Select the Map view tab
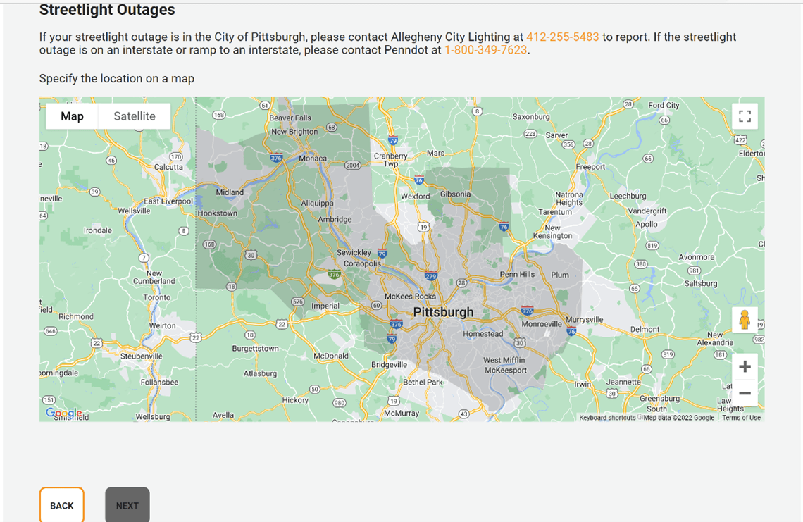 click(x=72, y=116)
